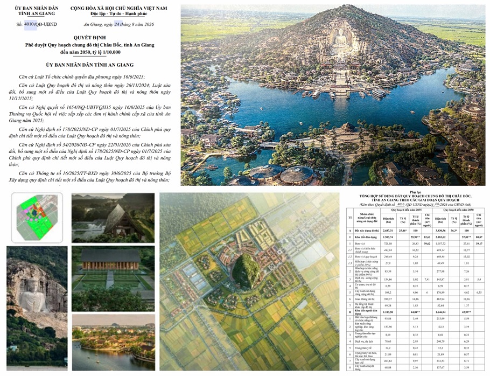Click the heading 'QUYẾT ĐỊNH'
Image resolution: width=490 pixels, height=376 pixels.
pos(90,38)
